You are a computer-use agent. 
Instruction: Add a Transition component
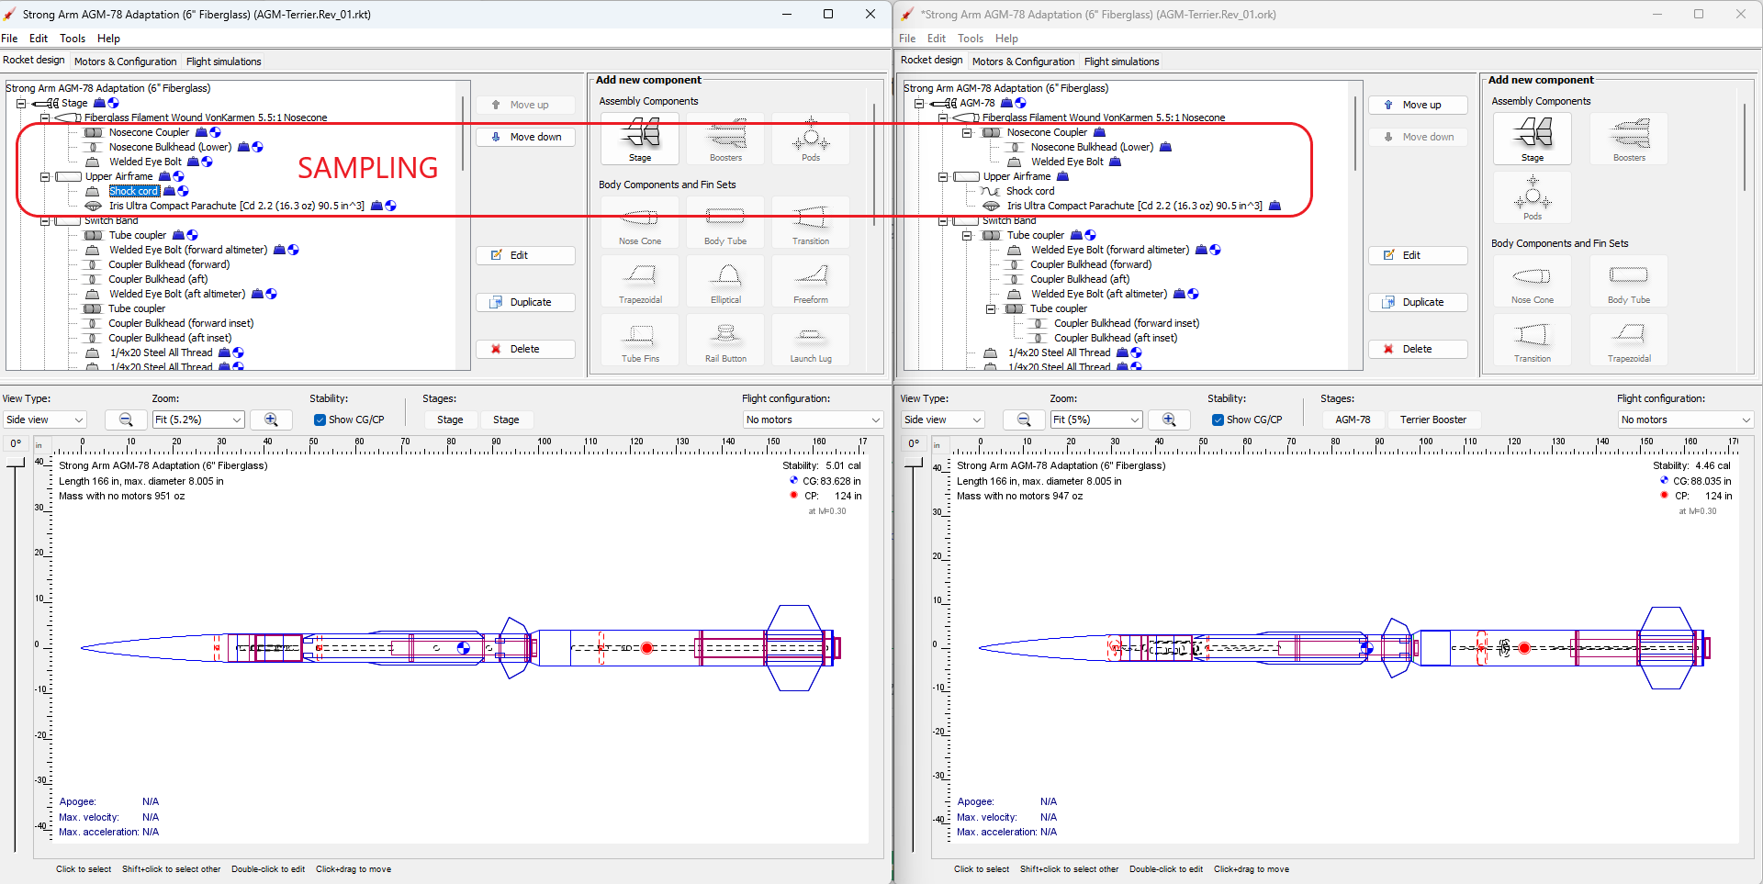pyautogui.click(x=810, y=223)
